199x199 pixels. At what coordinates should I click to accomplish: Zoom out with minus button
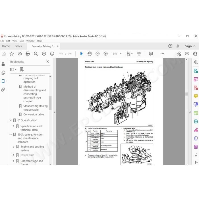tap(98, 54)
